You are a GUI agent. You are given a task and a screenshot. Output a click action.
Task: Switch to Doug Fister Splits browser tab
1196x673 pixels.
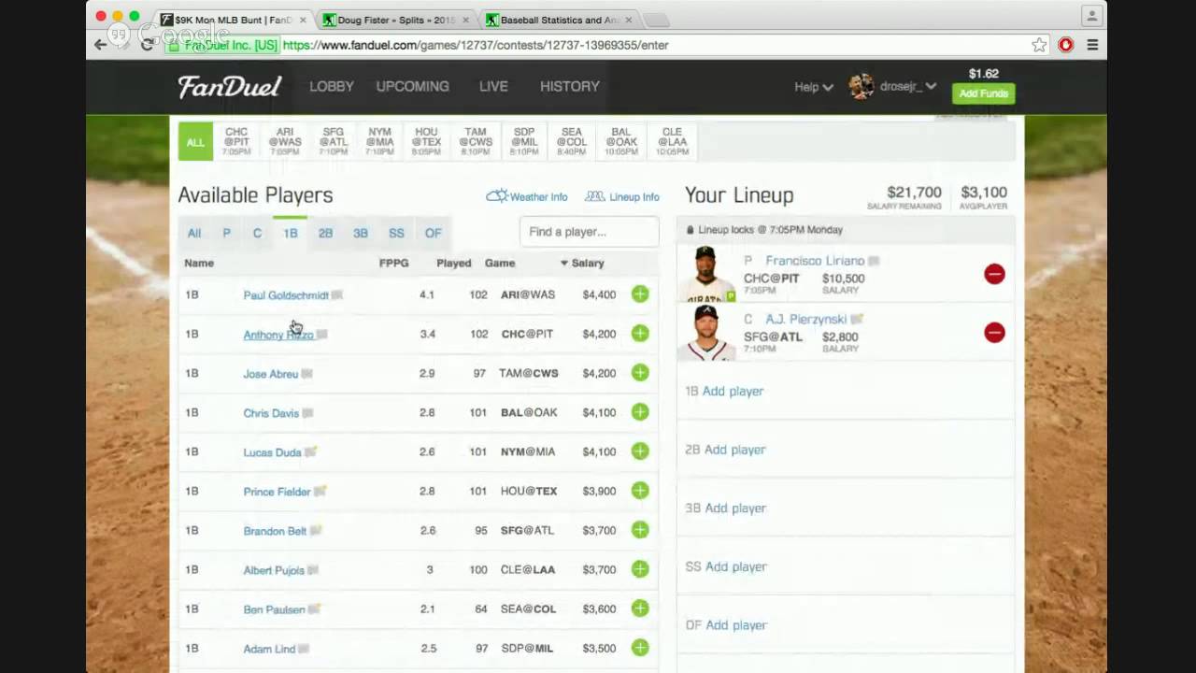pyautogui.click(x=396, y=20)
